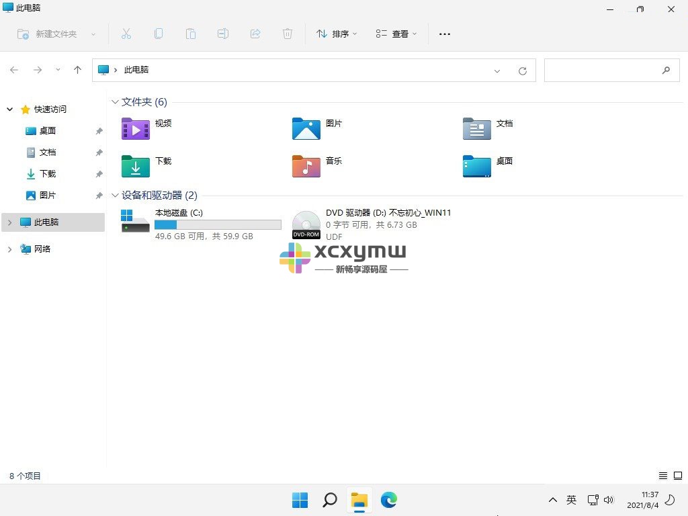This screenshot has width=688, height=516.
Task: Click the C: drive capacity bar
Action: pos(217,224)
